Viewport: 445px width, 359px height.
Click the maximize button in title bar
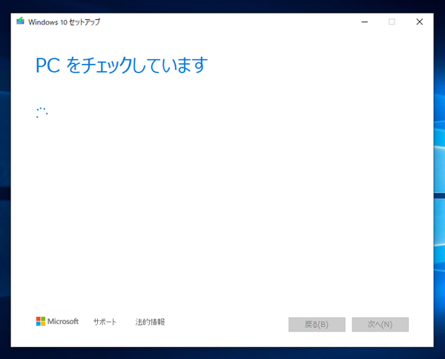(x=392, y=22)
